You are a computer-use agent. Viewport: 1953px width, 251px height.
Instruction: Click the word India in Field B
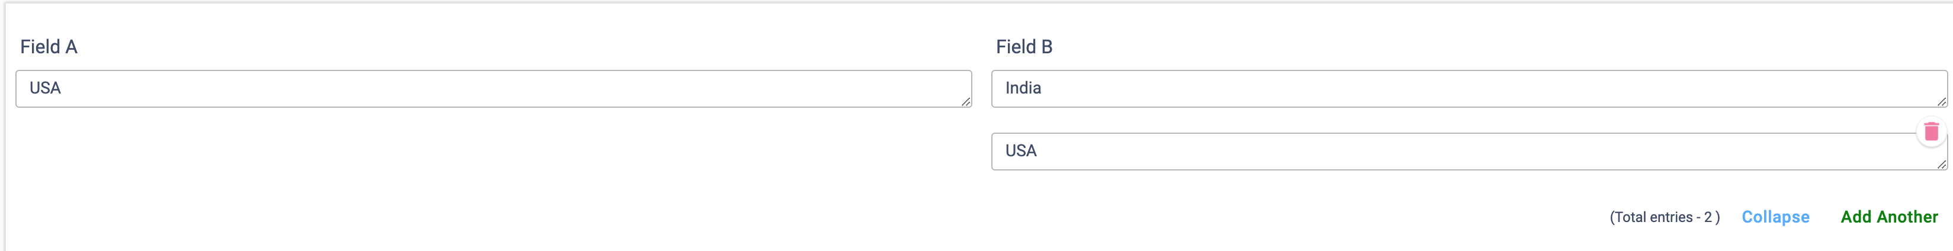[1023, 89]
